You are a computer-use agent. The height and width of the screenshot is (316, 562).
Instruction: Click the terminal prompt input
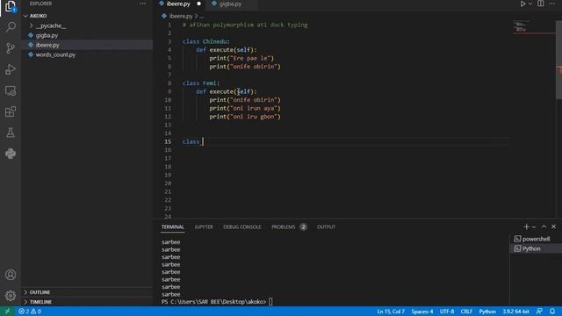[270, 302]
